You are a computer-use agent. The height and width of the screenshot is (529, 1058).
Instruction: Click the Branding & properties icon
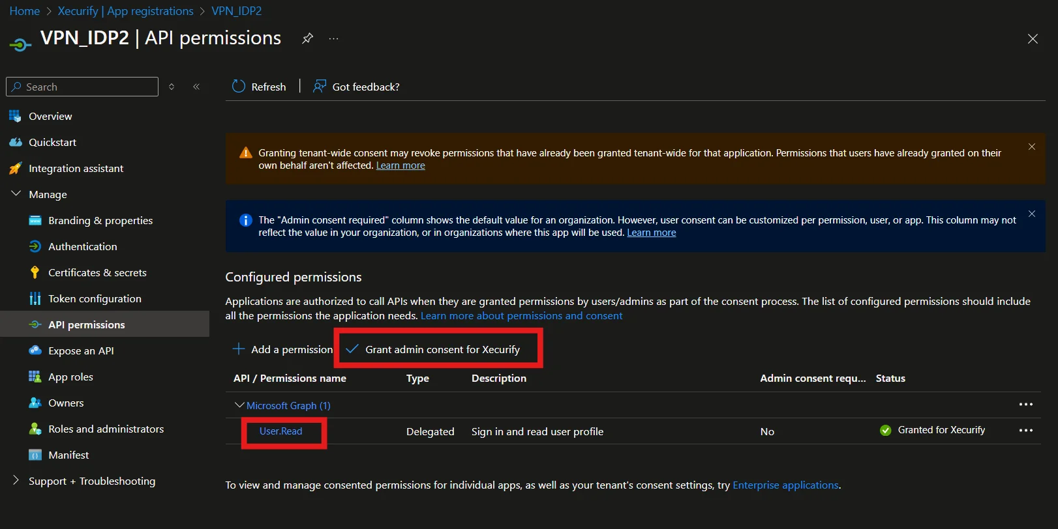point(35,220)
